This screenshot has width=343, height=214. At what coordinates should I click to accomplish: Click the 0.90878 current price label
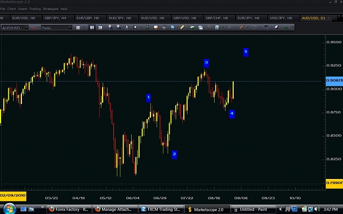(x=334, y=80)
